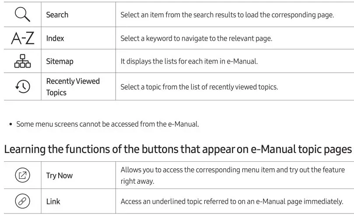Click the note about inaccessible menu screens

(108, 124)
